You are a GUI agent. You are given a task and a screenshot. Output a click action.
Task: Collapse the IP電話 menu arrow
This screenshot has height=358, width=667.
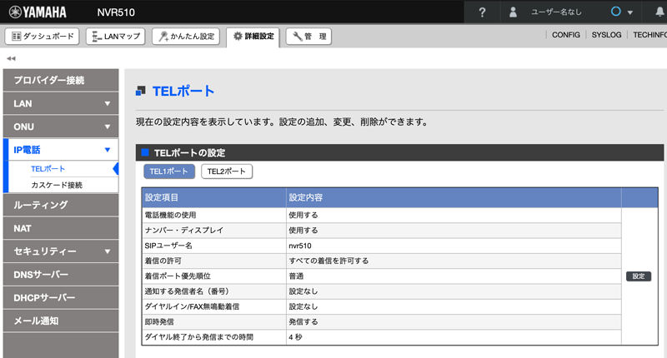pos(108,150)
